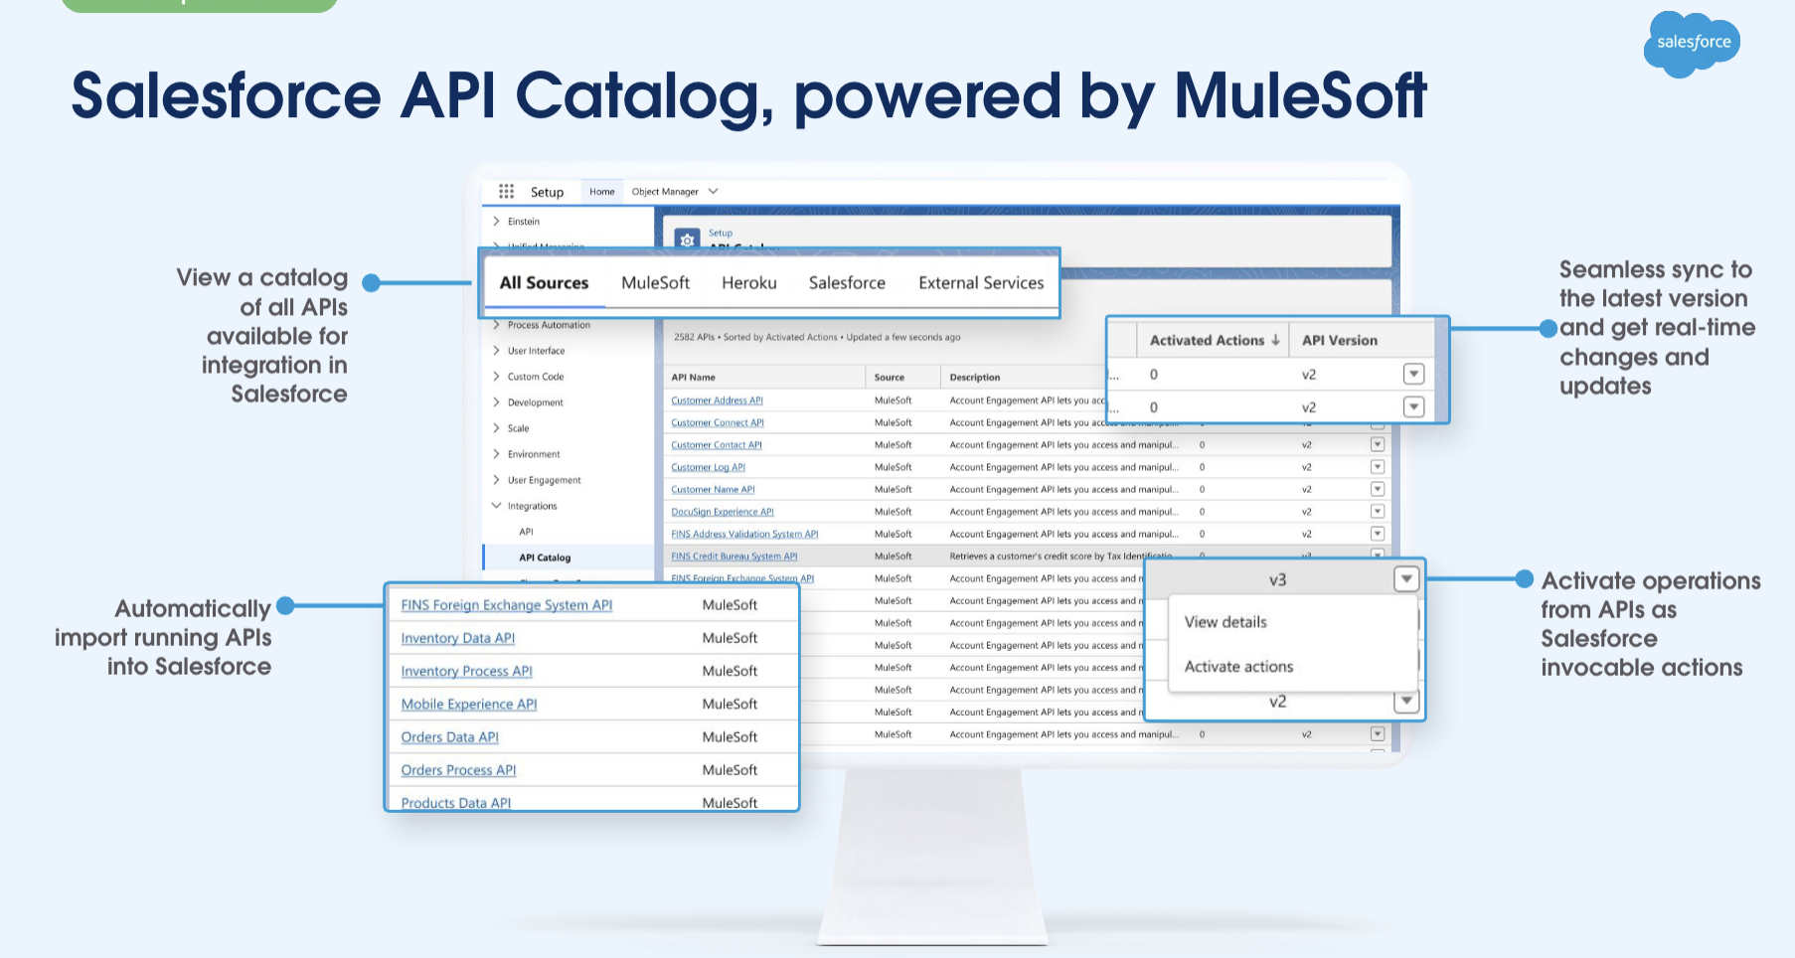Open the Customer Contact API link

(717, 445)
